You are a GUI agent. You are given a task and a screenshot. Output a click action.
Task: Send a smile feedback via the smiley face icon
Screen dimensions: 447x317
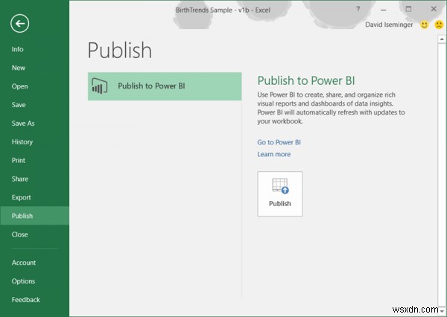click(x=424, y=25)
